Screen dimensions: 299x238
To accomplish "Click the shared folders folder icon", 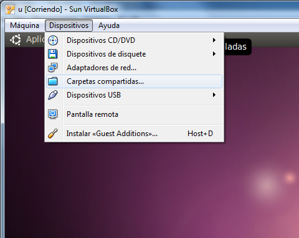I will tap(53, 81).
